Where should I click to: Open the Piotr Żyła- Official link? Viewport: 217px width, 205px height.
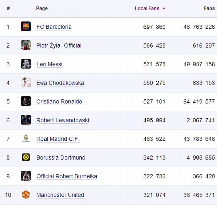click(x=59, y=45)
